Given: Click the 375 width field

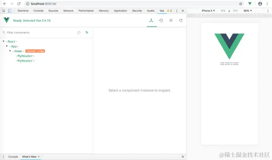Looking at the screenshot, I should click(x=223, y=11).
